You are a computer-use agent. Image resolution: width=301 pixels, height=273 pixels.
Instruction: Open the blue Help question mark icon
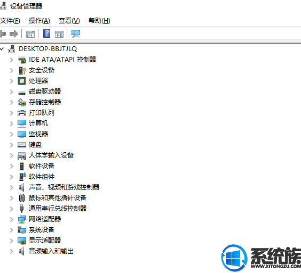(46, 34)
